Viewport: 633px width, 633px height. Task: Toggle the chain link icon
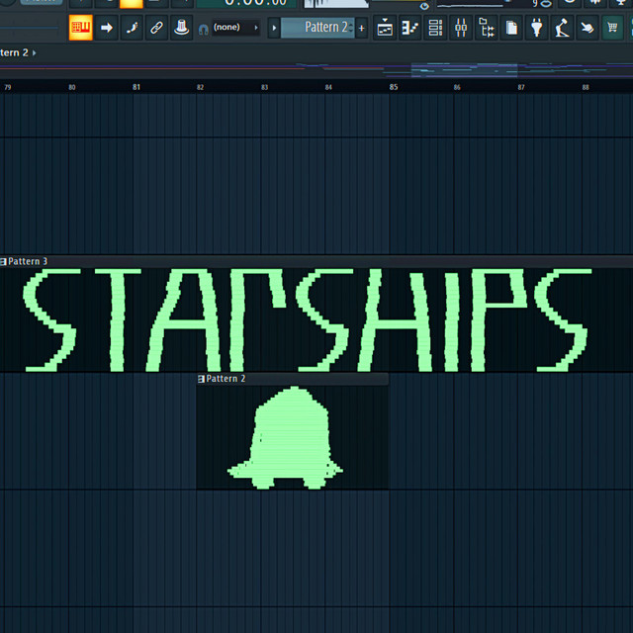point(156,28)
